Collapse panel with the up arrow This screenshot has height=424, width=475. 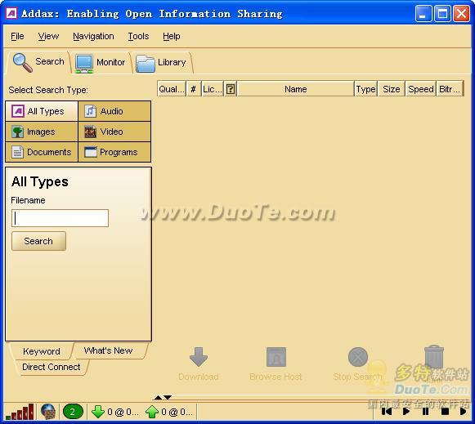158,397
